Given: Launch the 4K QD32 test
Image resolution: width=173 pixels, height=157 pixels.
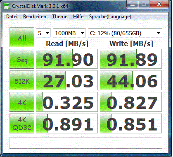Looking at the screenshot, I should click(22, 123).
